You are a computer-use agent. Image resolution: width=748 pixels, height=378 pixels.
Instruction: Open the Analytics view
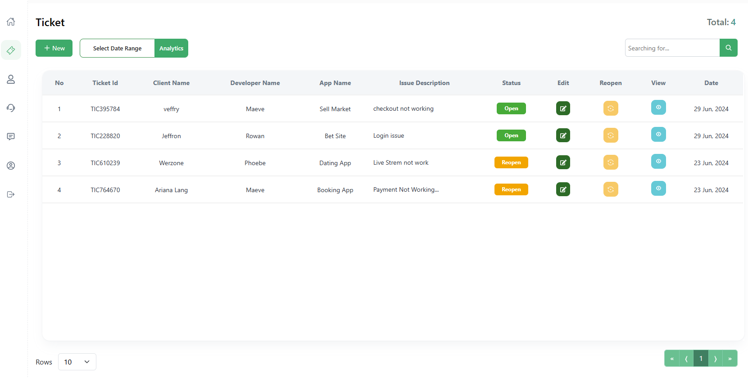tap(171, 48)
